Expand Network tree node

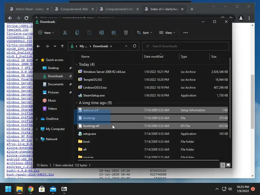[37, 139]
